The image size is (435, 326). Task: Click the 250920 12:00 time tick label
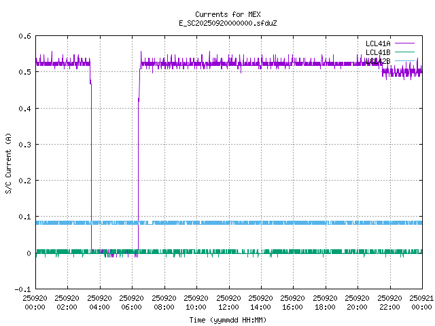coord(228,302)
